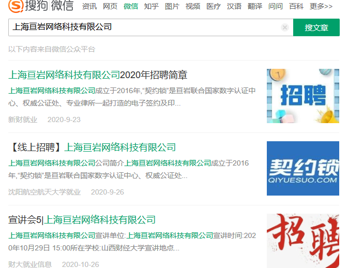Open the 百科 tab
The height and width of the screenshot is (268, 363).
(x=296, y=6)
